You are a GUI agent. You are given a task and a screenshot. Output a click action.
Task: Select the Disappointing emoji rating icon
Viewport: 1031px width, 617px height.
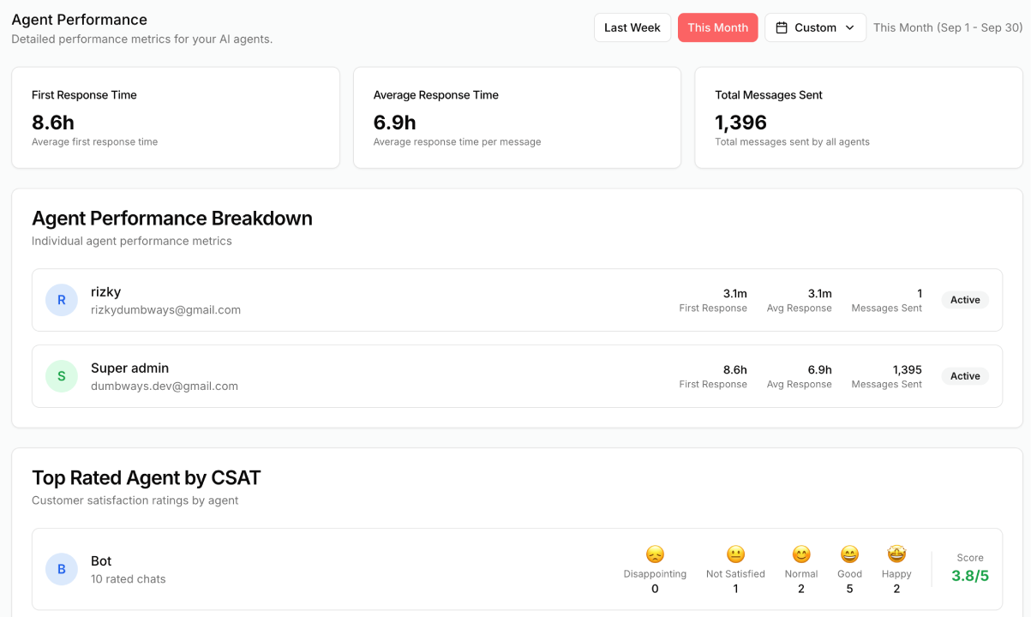(655, 555)
